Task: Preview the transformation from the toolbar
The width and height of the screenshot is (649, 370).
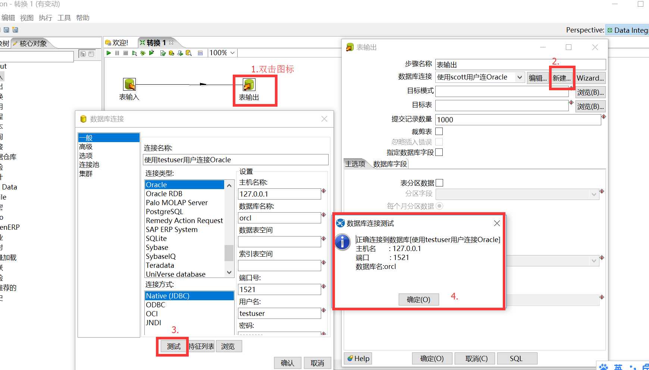Action: click(x=134, y=53)
